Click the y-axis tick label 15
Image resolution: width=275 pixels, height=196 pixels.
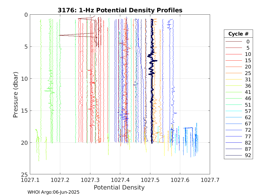point(25,111)
